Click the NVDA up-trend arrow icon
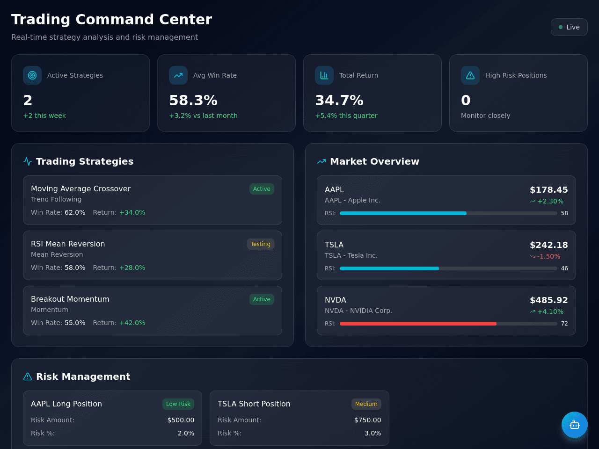599x449 pixels. pyautogui.click(x=533, y=312)
